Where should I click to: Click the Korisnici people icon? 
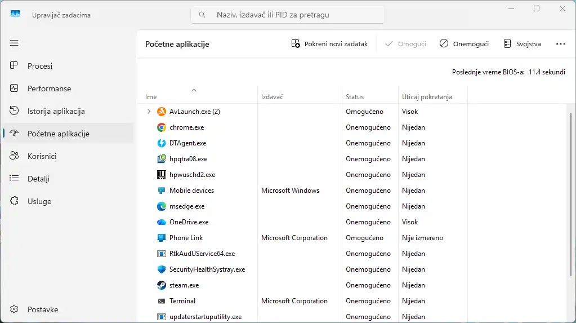14,156
